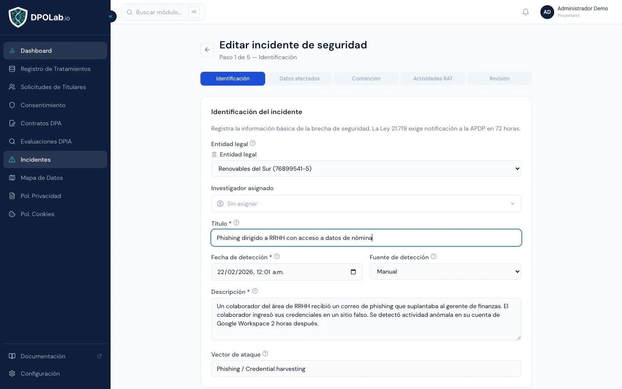Screen dimensions: 622x389
Task: Click the help icon next to Vector de ataque
Action: click(x=265, y=354)
